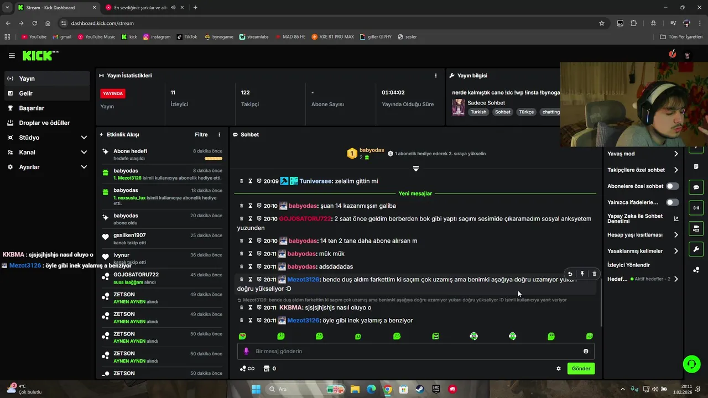Screen dimensions: 708x398
Task: Click the Turkish tag on stream info
Action: [x=478, y=112]
